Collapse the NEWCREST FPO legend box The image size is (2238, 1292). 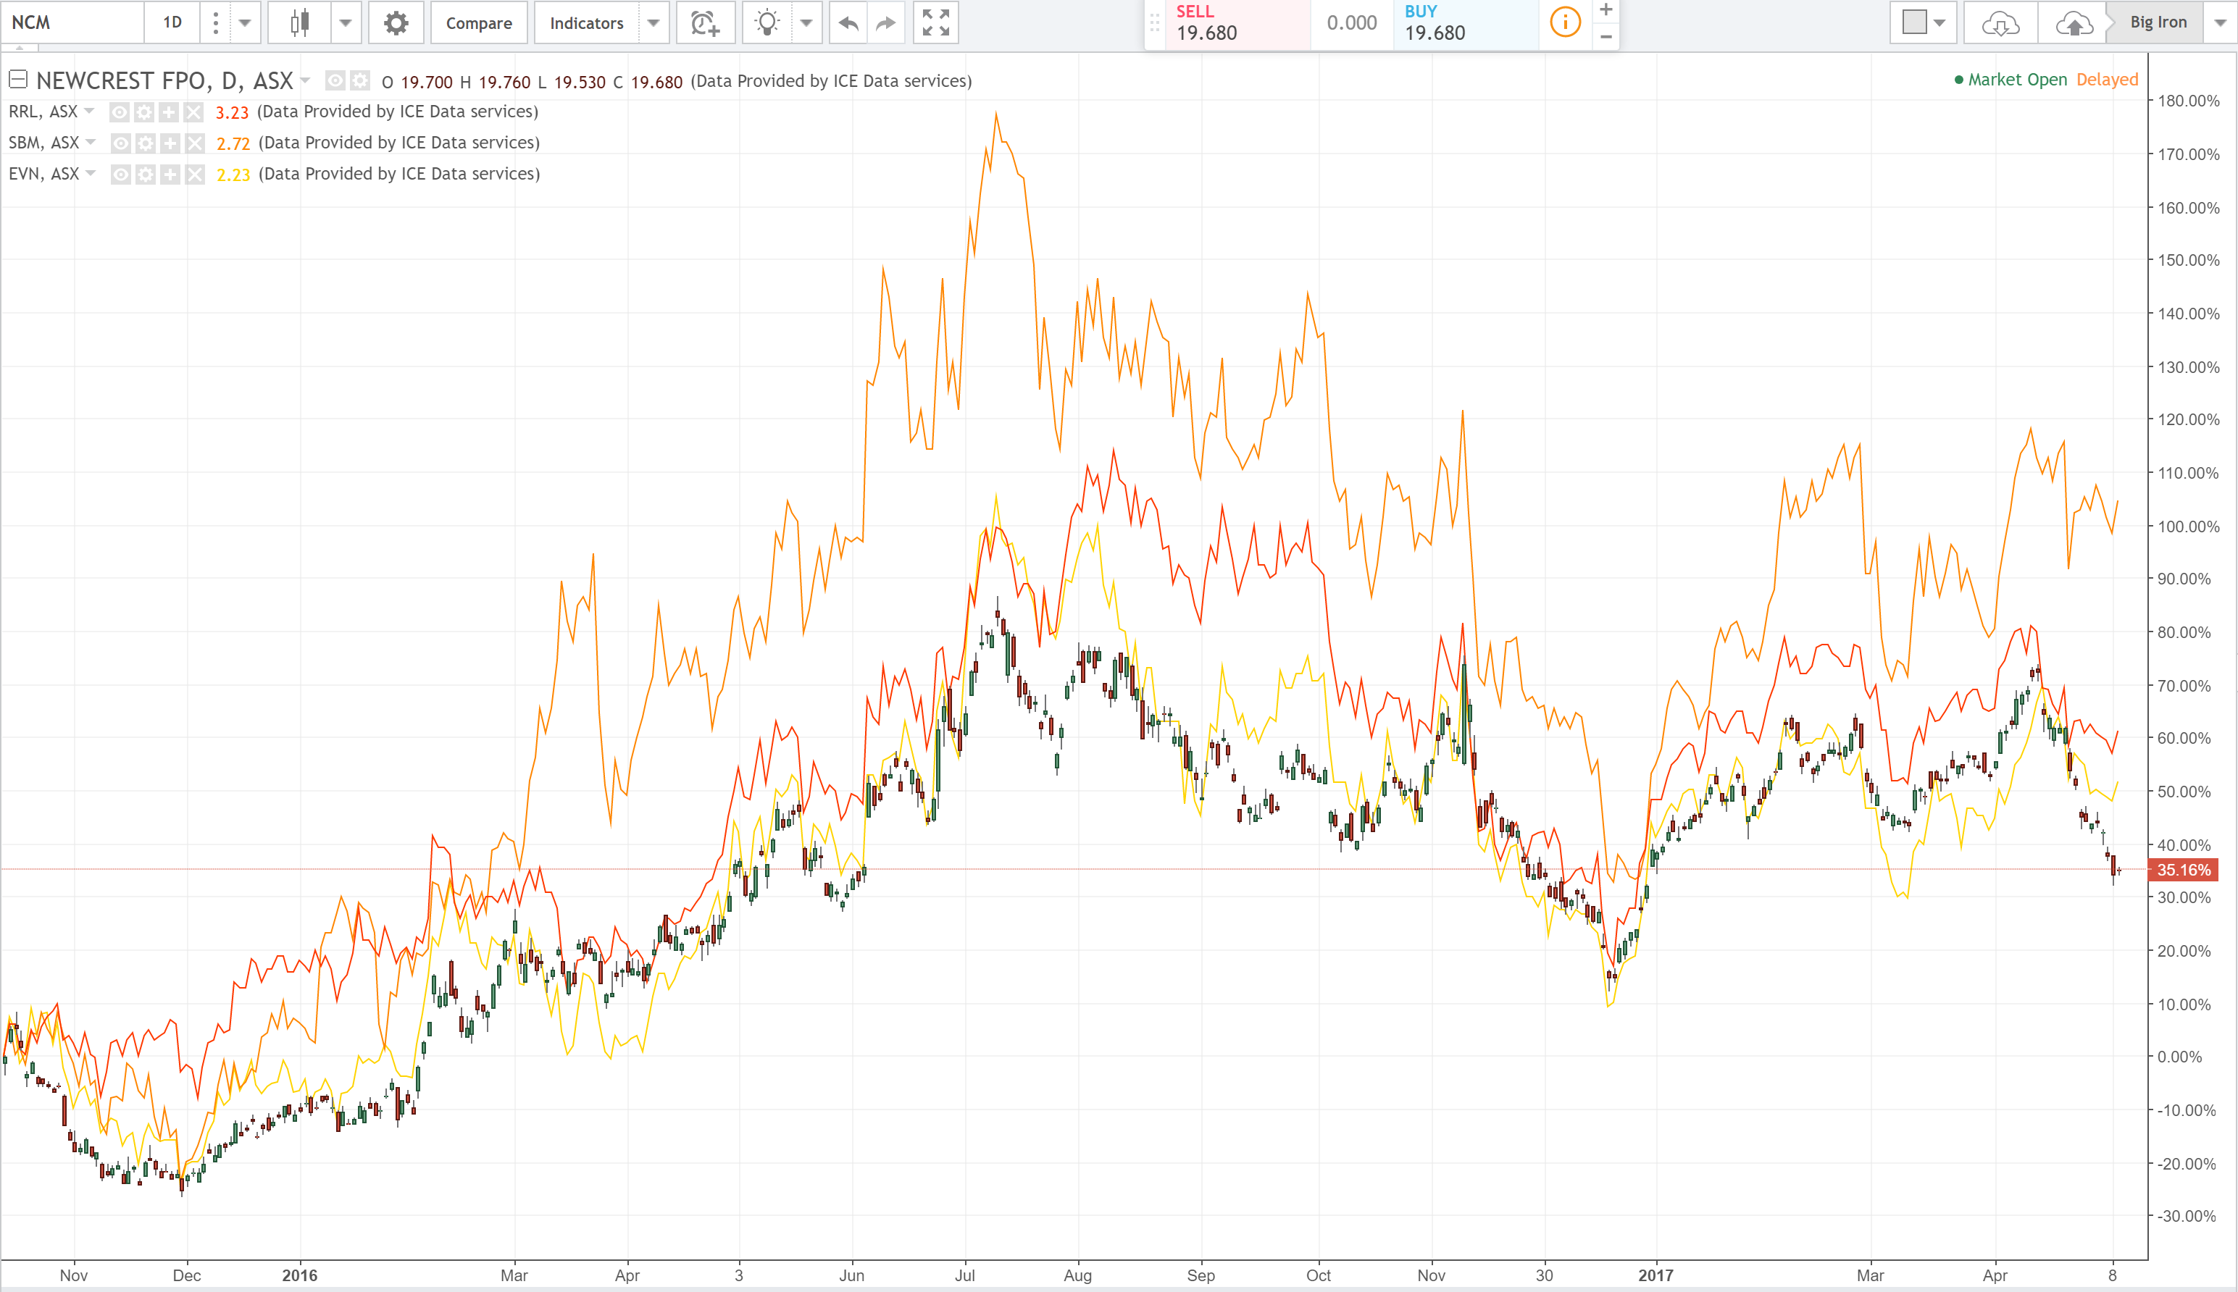click(18, 80)
